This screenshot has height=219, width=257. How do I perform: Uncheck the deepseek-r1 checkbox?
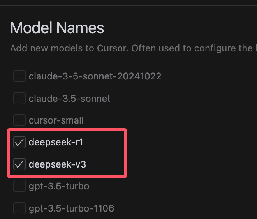[19, 143]
